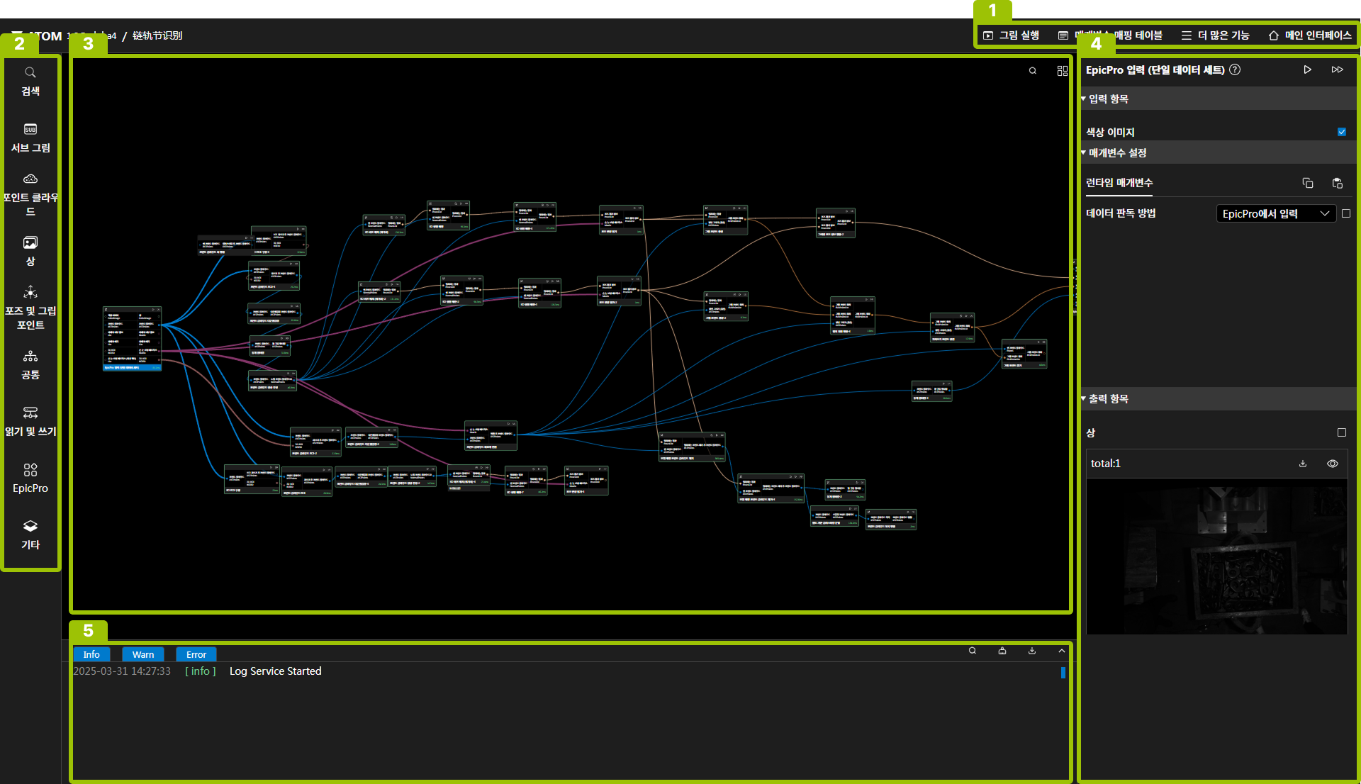Collapse the 입력 항목 section
Image resolution: width=1361 pixels, height=784 pixels.
point(1108,99)
